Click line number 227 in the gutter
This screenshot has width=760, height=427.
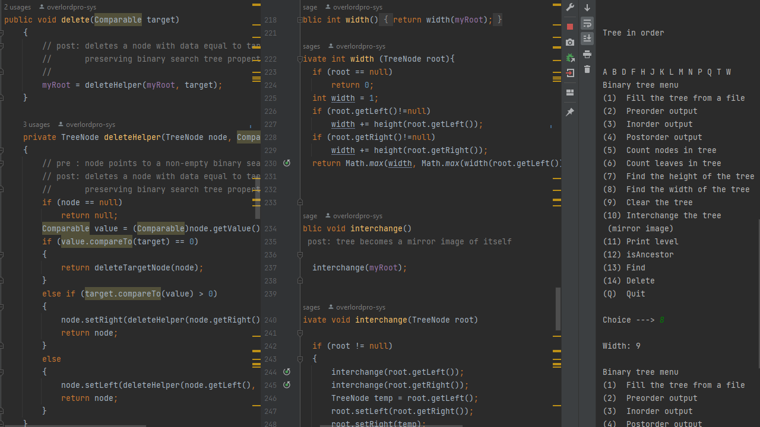coord(270,124)
